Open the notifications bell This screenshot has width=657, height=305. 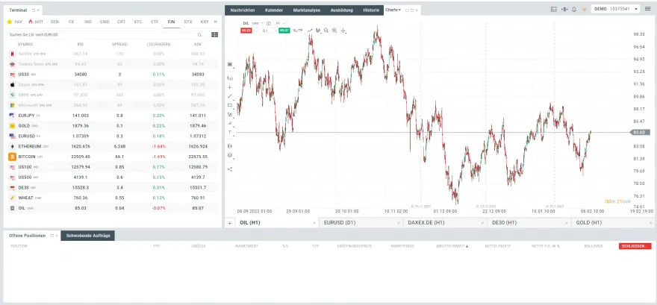pyautogui.click(x=573, y=9)
